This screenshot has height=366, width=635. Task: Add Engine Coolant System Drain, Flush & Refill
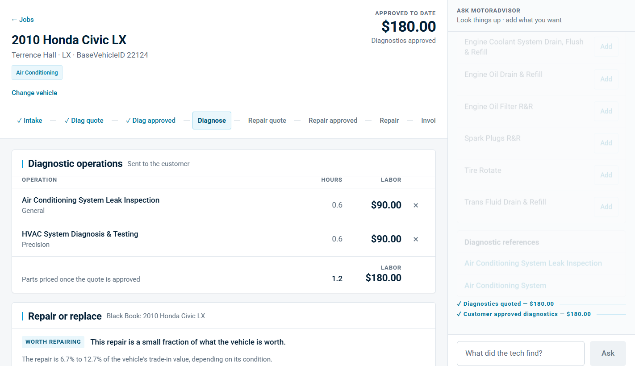click(606, 47)
